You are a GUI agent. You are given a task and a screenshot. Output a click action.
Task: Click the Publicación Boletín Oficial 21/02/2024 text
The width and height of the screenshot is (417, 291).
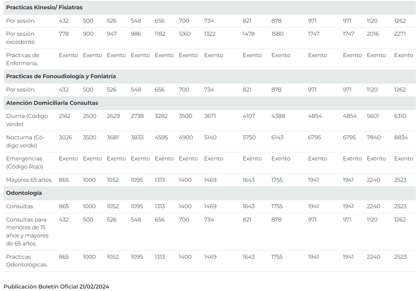[57, 287]
